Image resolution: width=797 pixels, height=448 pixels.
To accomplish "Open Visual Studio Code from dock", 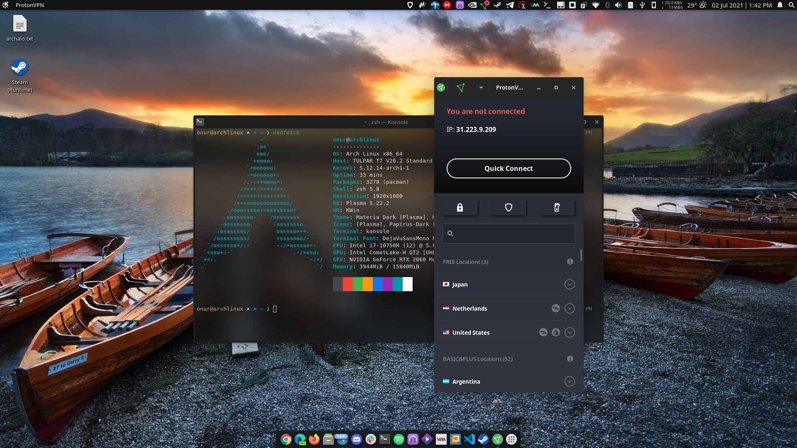I will coord(469,439).
